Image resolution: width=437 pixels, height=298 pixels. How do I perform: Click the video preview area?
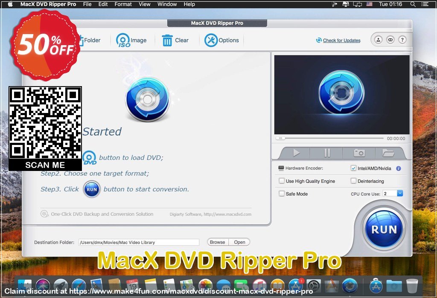tap(342, 95)
